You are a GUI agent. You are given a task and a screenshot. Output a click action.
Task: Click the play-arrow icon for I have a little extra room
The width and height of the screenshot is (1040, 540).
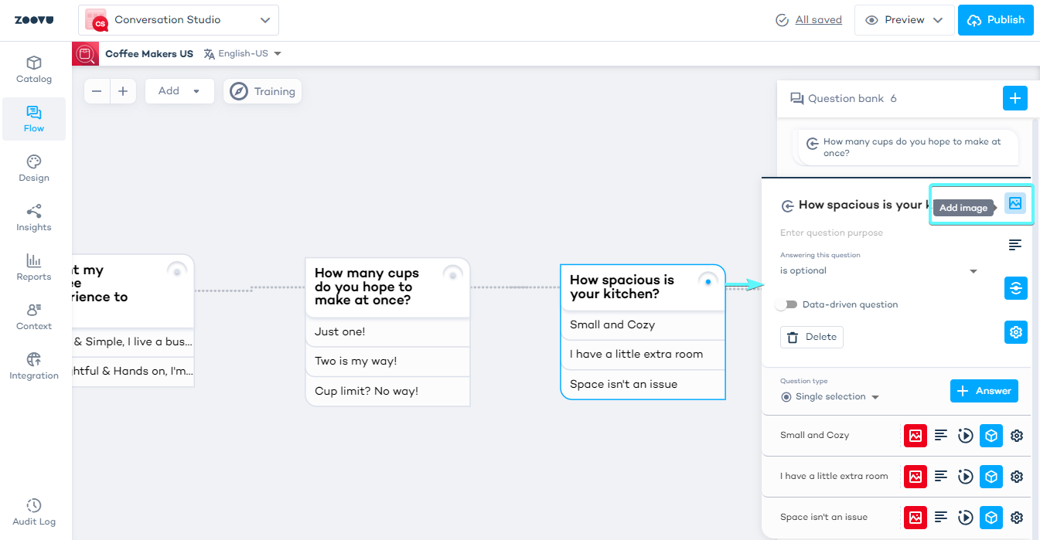pos(965,477)
